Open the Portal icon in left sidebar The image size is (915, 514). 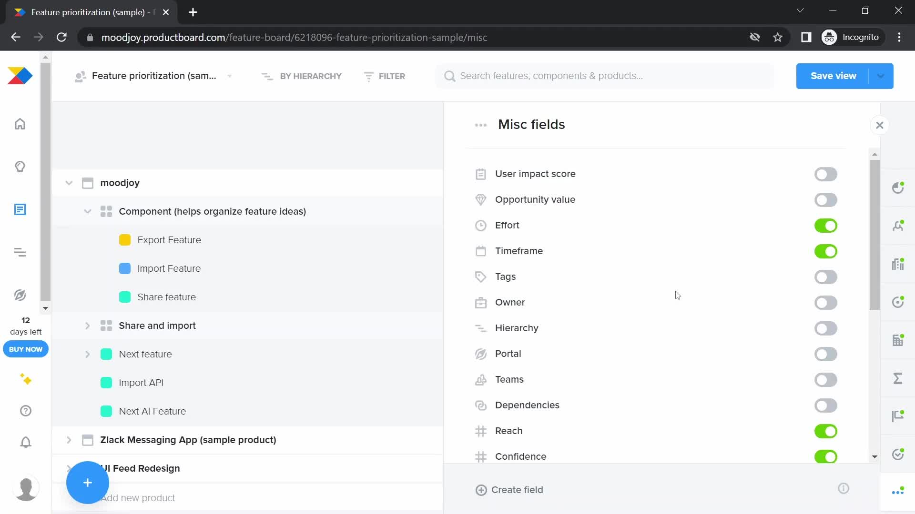[20, 295]
